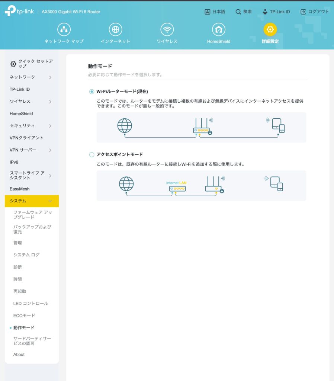Click the search (検索) magnifier icon

coord(238,12)
